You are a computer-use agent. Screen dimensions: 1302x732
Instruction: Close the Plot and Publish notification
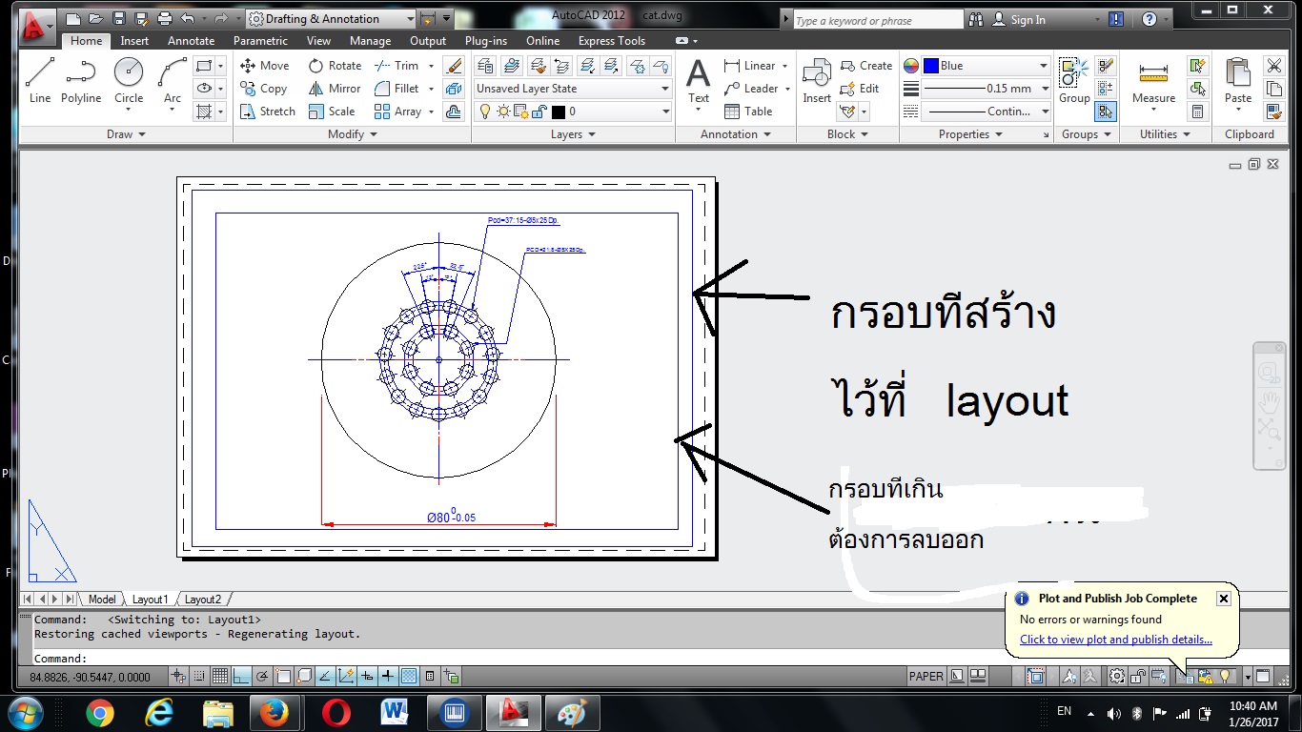pos(1224,599)
